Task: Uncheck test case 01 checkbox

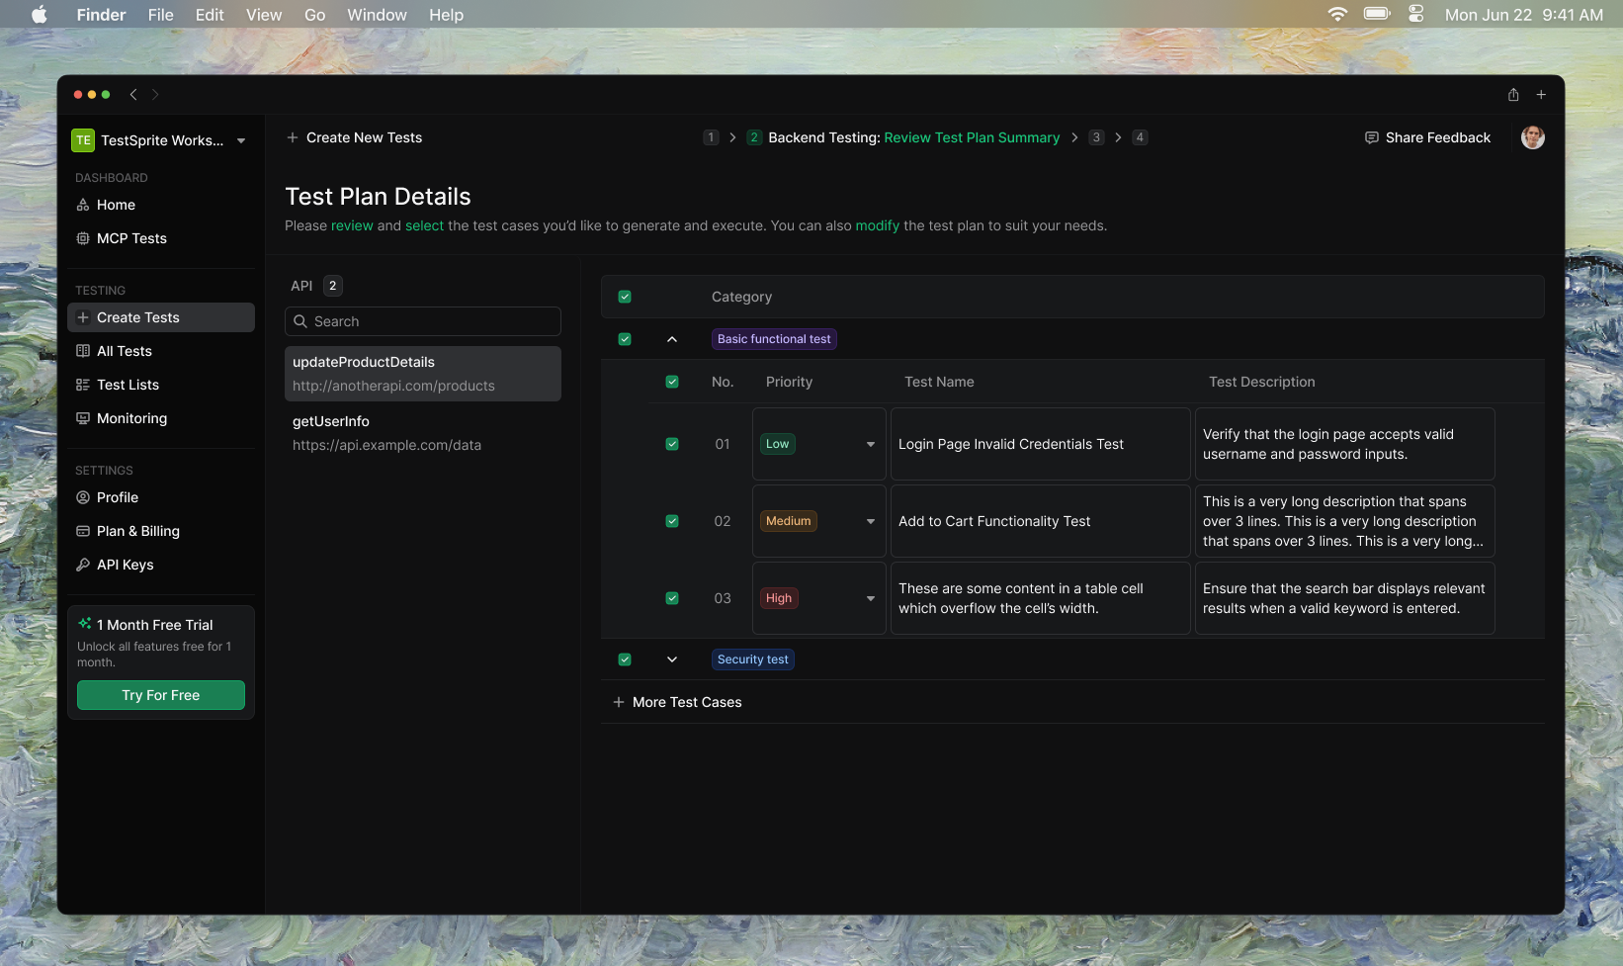Action: [672, 444]
